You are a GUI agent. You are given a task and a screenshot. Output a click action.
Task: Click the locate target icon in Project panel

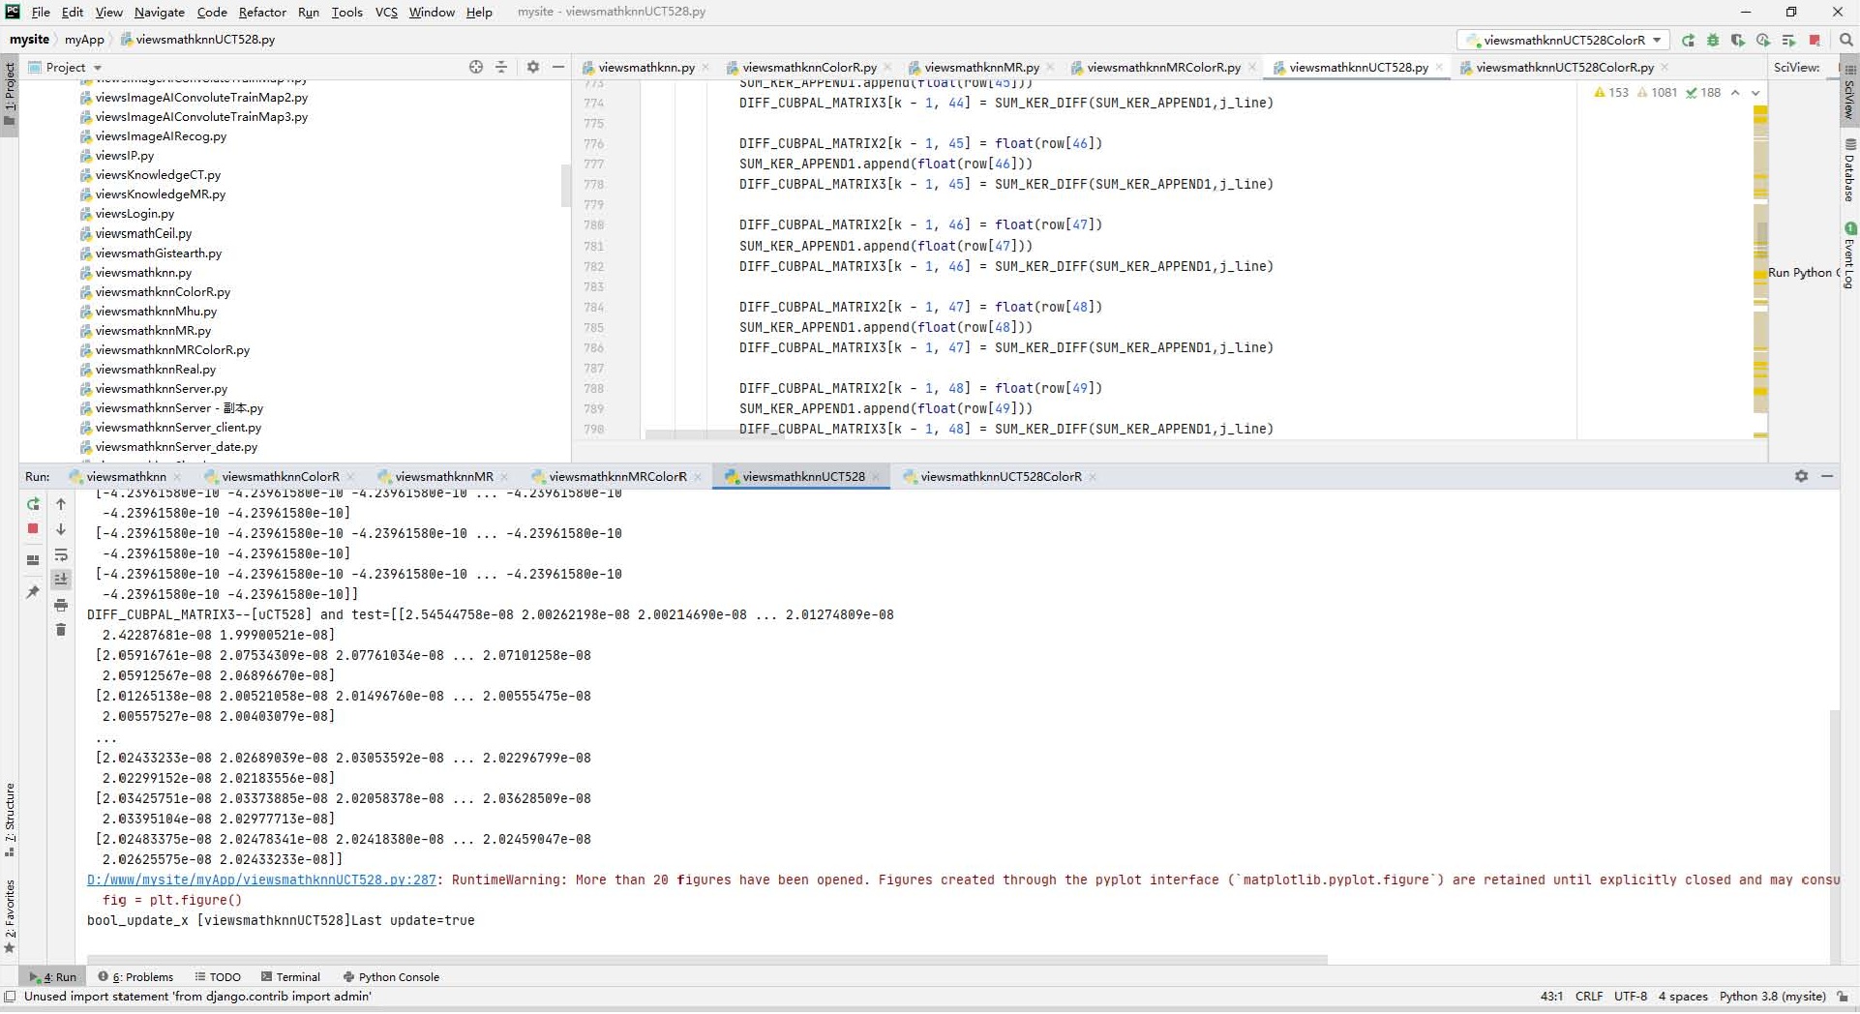tap(475, 67)
